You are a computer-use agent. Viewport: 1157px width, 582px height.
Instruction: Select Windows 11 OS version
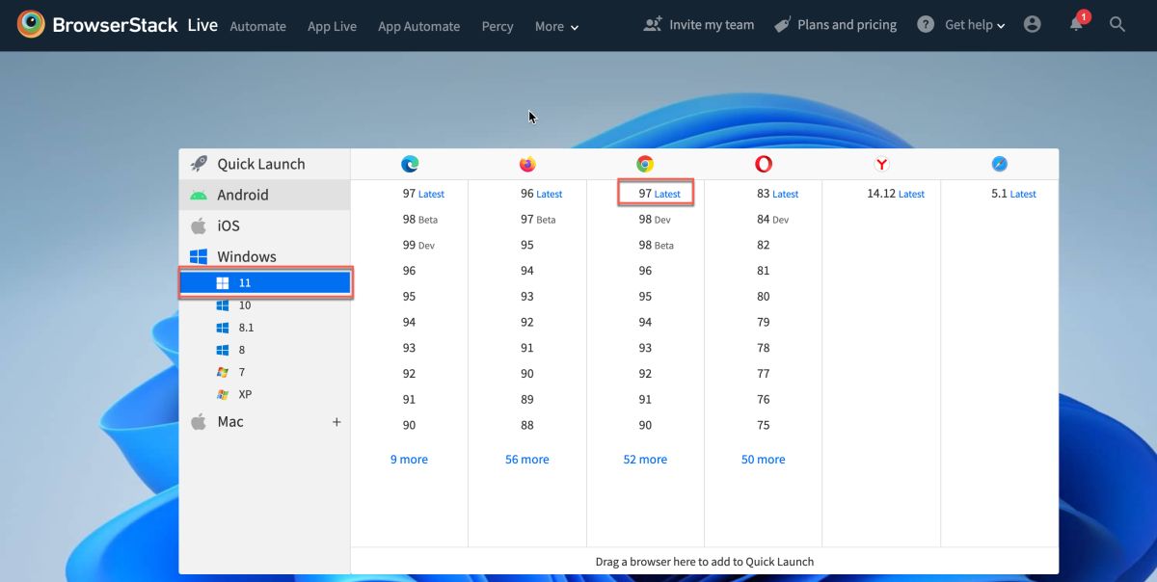click(265, 283)
